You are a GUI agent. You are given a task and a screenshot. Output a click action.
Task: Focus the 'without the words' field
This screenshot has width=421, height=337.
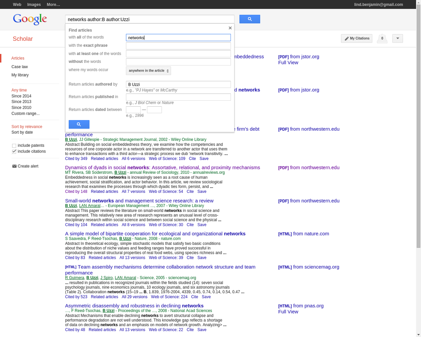pos(178,62)
